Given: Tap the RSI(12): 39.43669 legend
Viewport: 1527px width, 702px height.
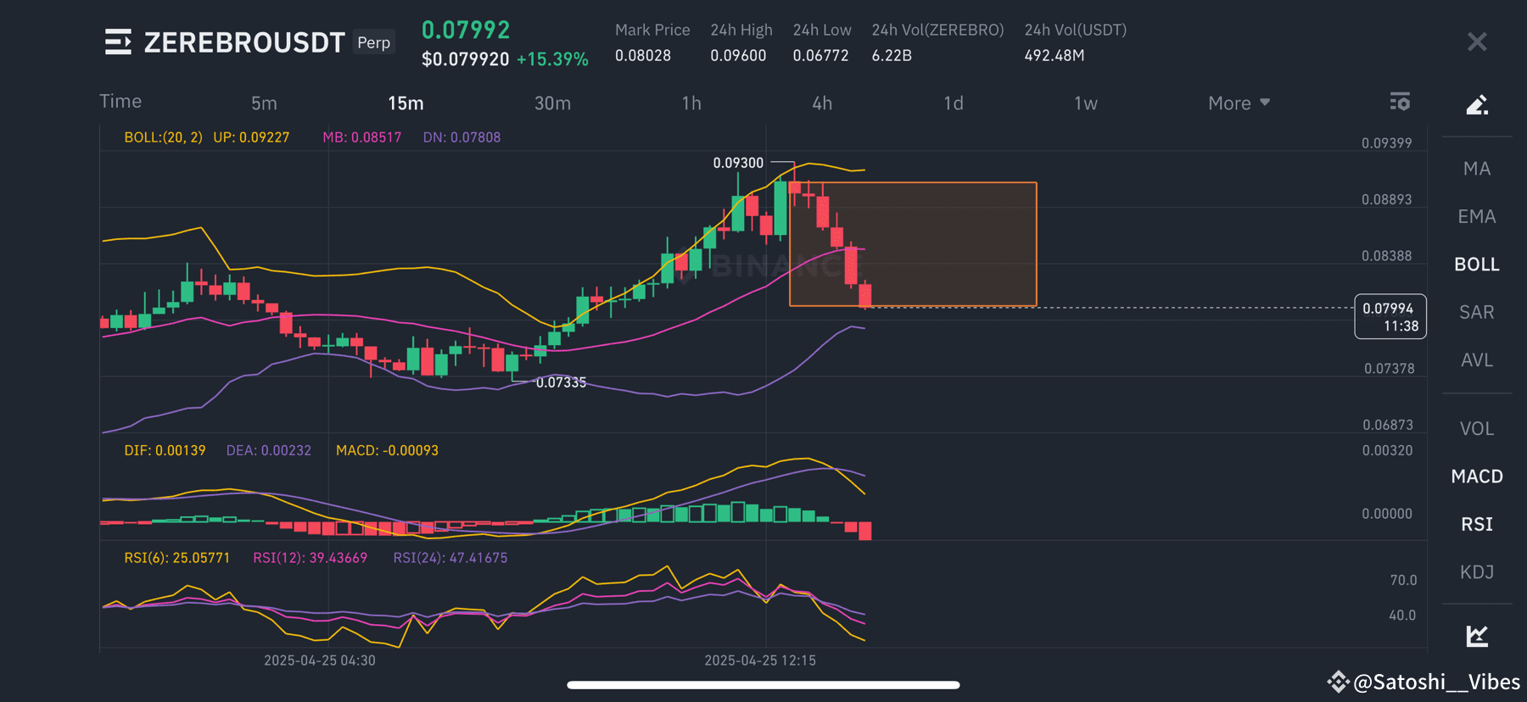Looking at the screenshot, I should point(310,558).
